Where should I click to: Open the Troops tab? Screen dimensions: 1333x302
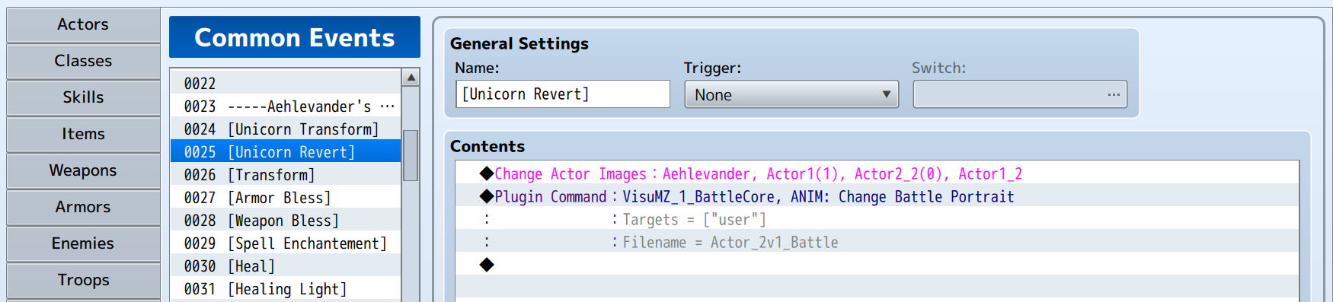click(83, 280)
